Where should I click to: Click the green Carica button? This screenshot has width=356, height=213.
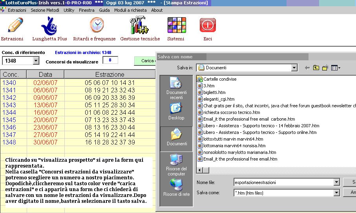coord(145,61)
